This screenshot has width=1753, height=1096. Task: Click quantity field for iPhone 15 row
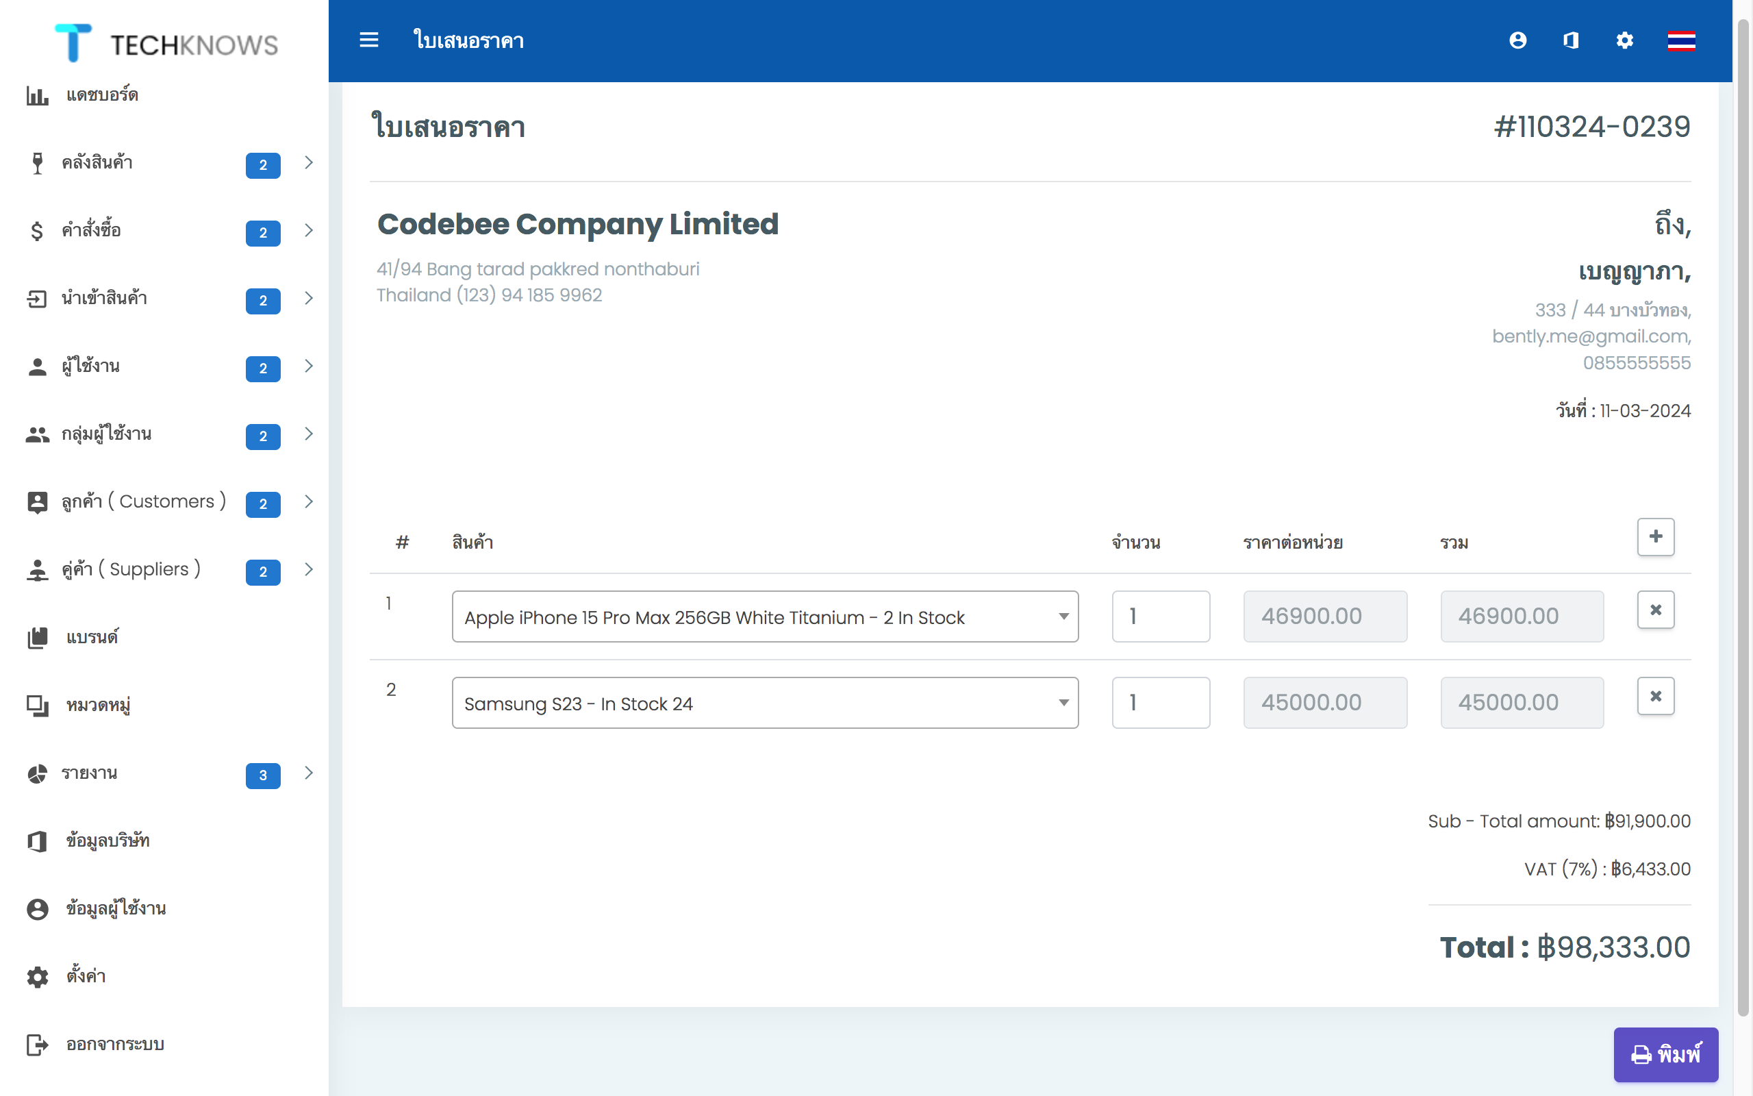click(x=1161, y=616)
